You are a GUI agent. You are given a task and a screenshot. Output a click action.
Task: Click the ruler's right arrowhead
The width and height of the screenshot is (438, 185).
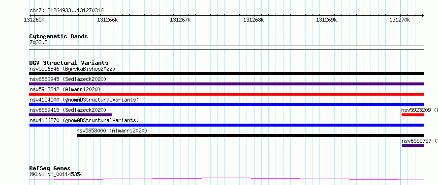point(423,16)
